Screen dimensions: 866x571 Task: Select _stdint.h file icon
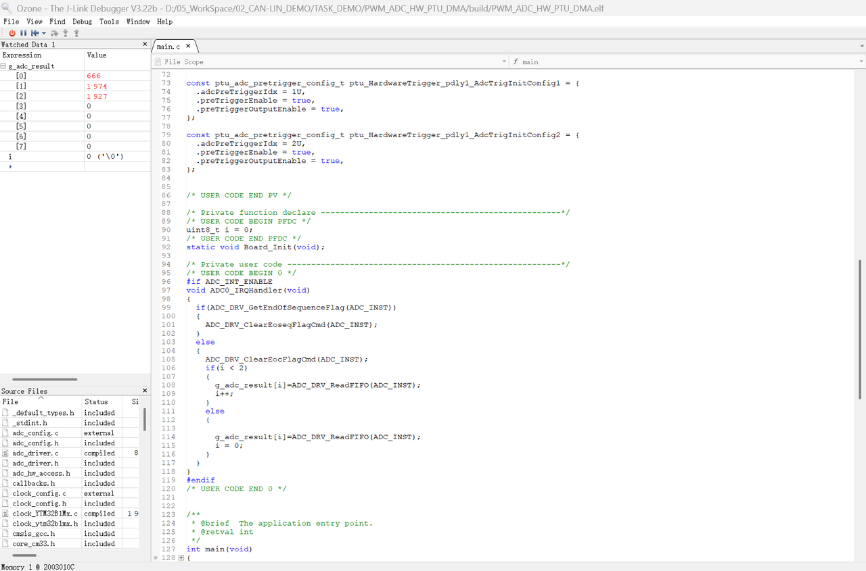point(5,423)
